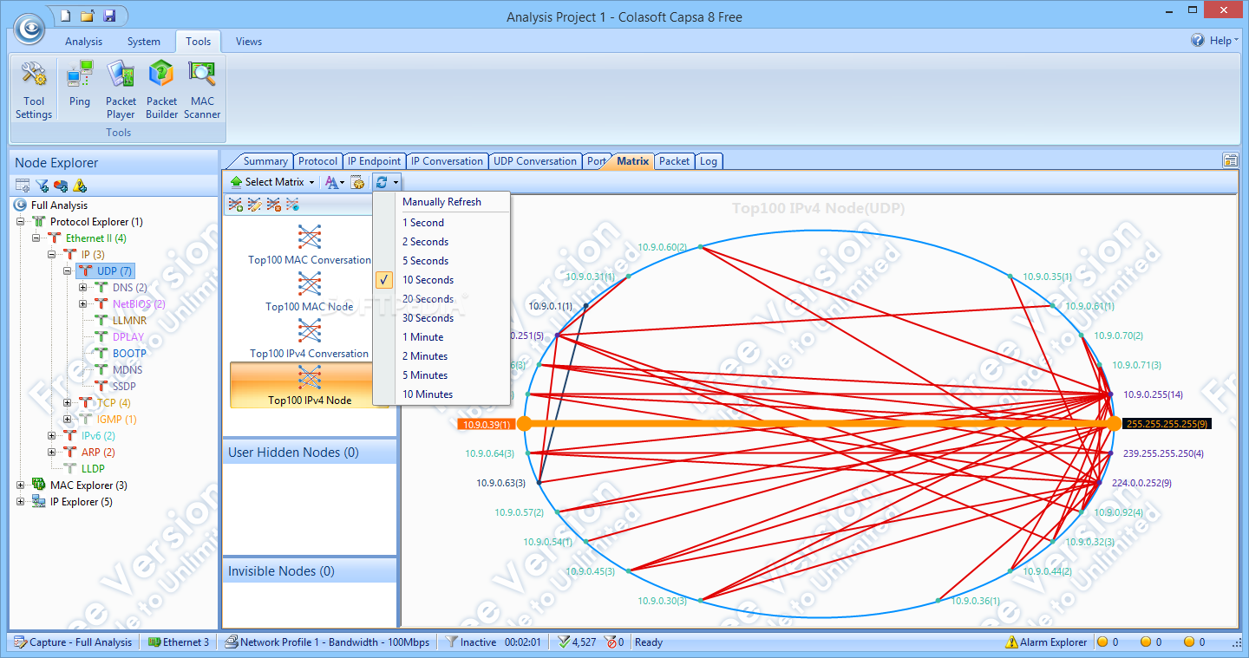Screen dimensions: 1249x658
Task: Collapse the UDP tree node
Action: pos(68,271)
